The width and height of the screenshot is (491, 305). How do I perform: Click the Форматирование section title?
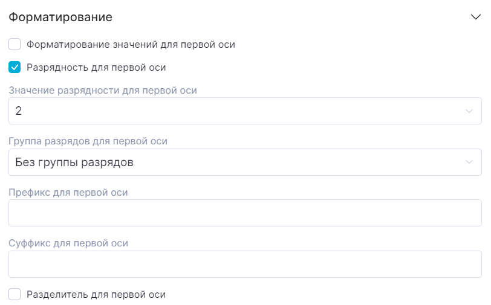60,18
